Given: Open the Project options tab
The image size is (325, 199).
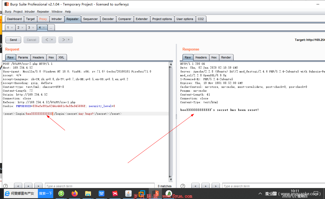Looking at the screenshot, I should pyautogui.click(x=162, y=19).
